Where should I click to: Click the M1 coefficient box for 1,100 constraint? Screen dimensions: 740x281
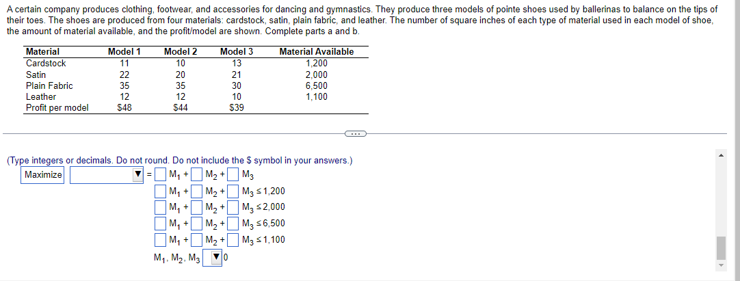[x=161, y=239]
